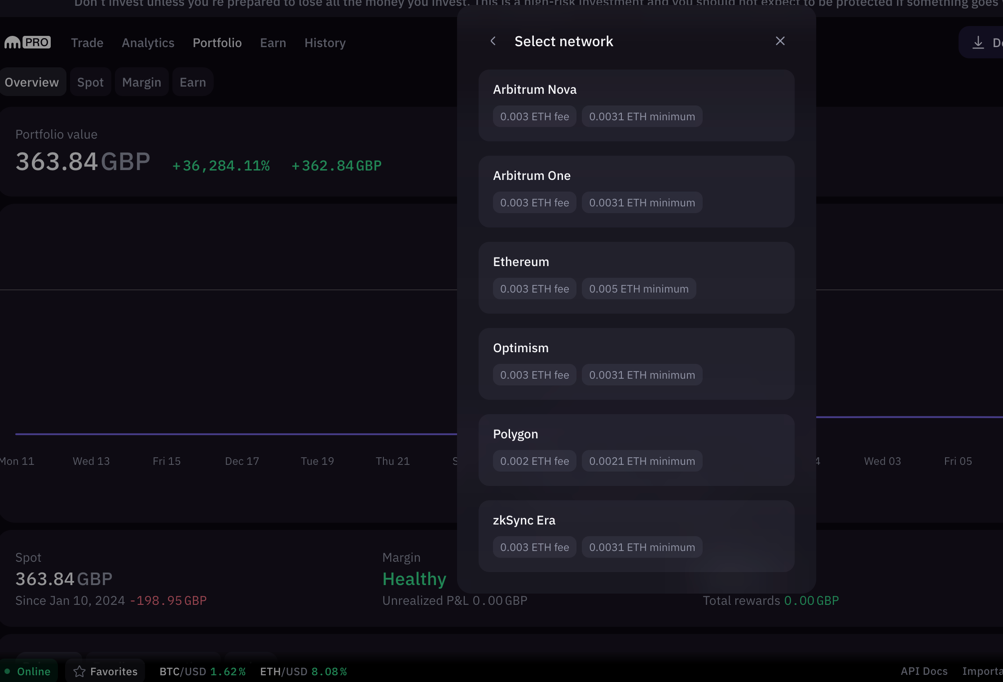Click the download arrow icon at top right
Screen dimensions: 1003x682
[978, 43]
